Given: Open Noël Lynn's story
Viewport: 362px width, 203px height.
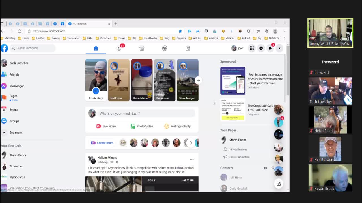Looking at the screenshot, I should [x=119, y=80].
